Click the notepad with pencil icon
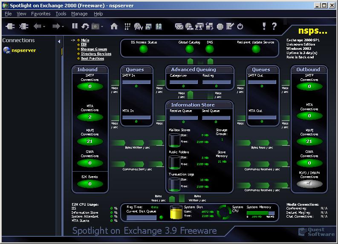Viewport: 338px width, 244px height. point(230,26)
